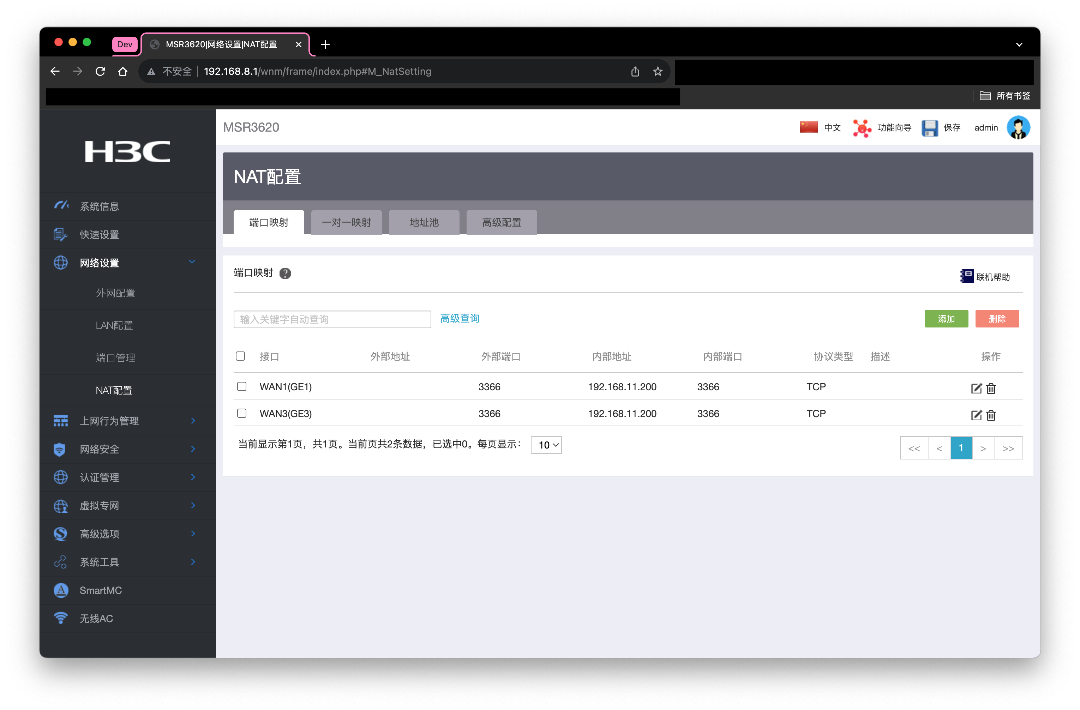Click the green 添加 button
This screenshot has width=1080, height=710.
pyautogui.click(x=946, y=319)
